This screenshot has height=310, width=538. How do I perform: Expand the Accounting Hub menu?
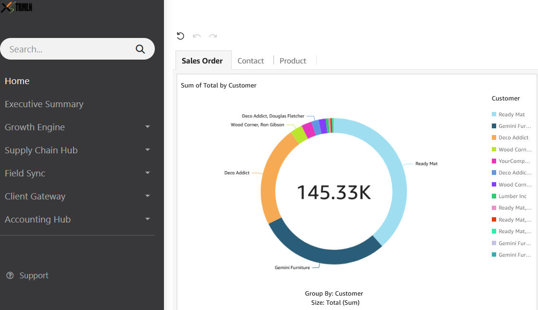(147, 219)
